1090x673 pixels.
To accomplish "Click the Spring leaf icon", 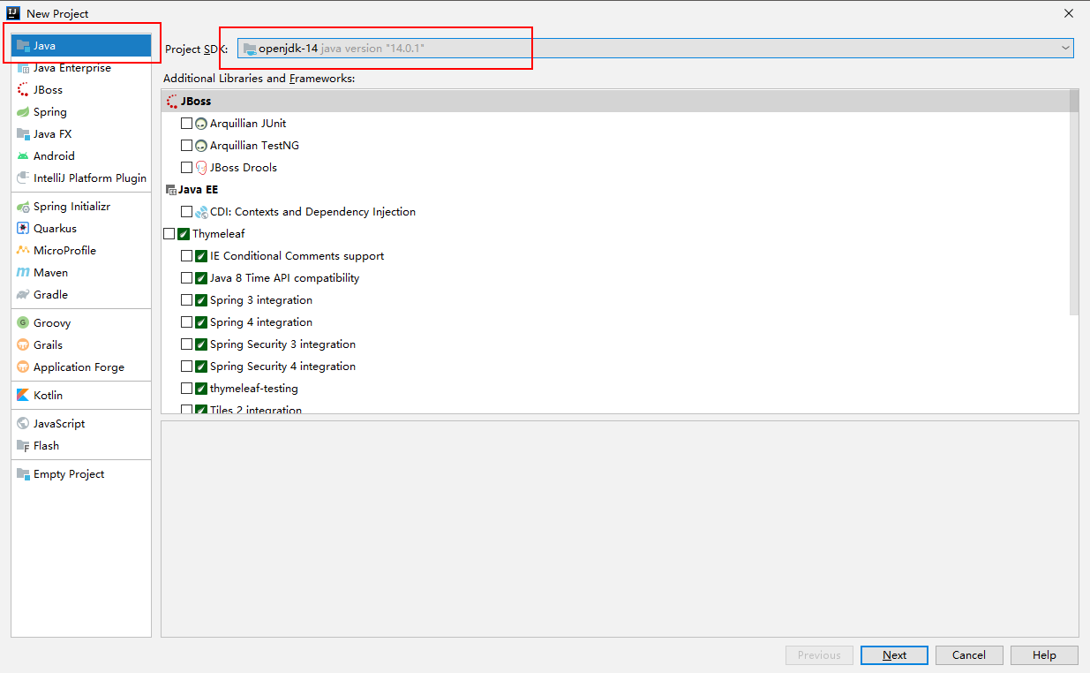I will [x=23, y=112].
